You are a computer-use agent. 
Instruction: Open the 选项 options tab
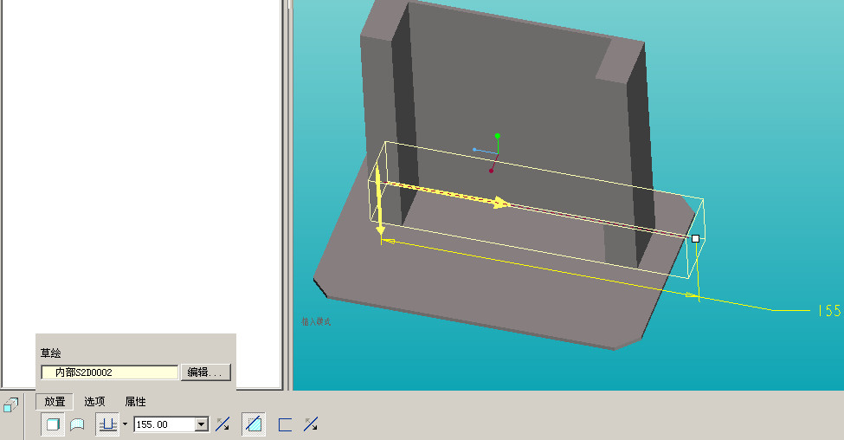[94, 402]
